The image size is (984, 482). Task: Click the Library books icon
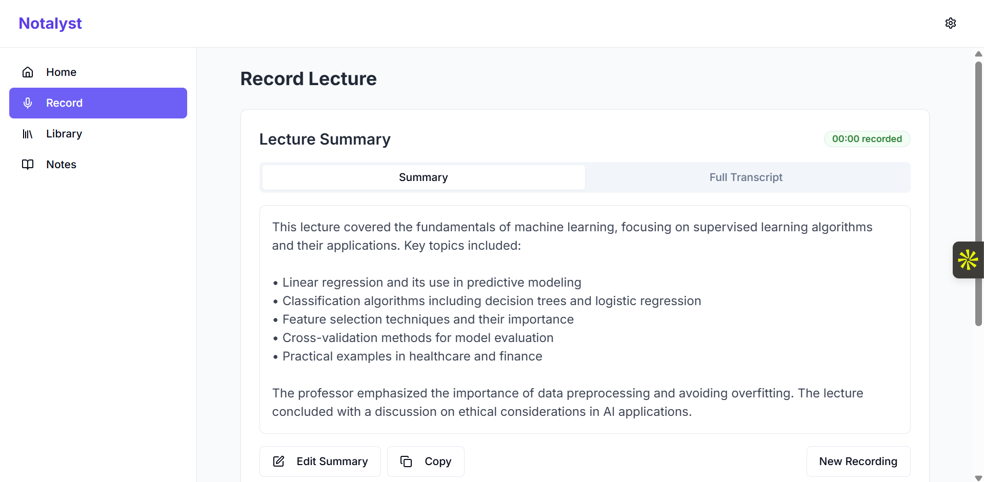(28, 134)
